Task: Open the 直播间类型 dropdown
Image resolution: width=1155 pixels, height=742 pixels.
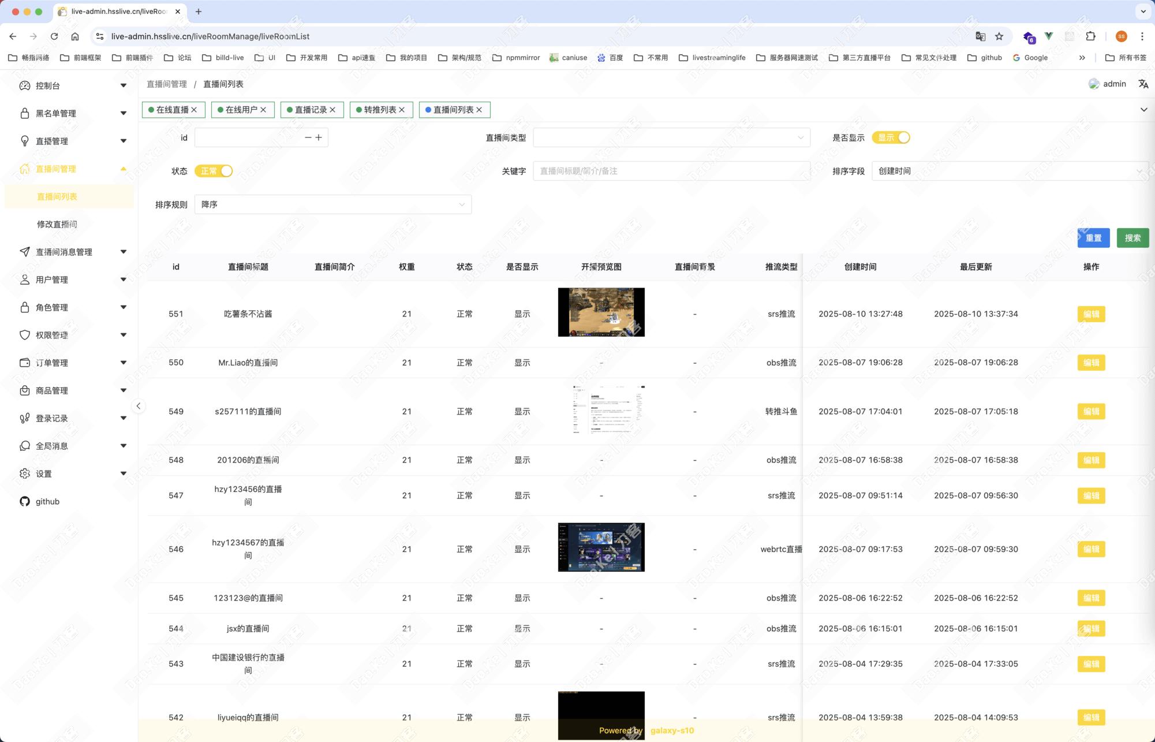Action: pos(671,137)
